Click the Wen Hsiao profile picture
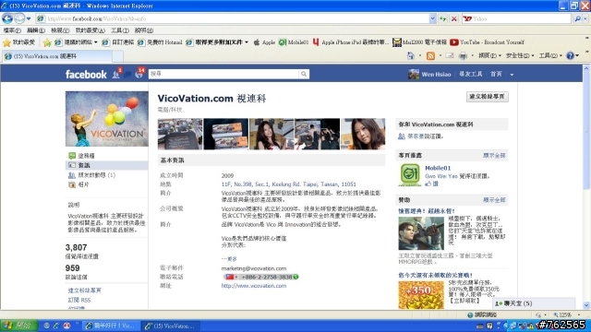 (414, 74)
